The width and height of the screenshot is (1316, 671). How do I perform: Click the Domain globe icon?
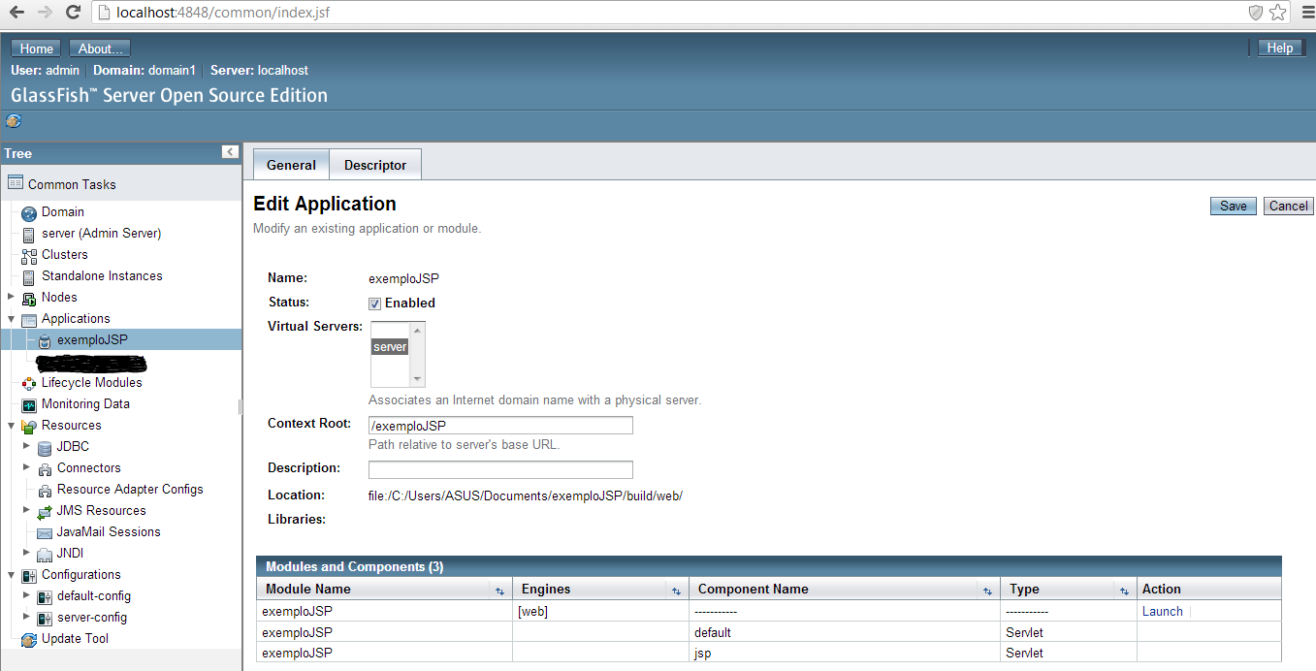point(29,212)
